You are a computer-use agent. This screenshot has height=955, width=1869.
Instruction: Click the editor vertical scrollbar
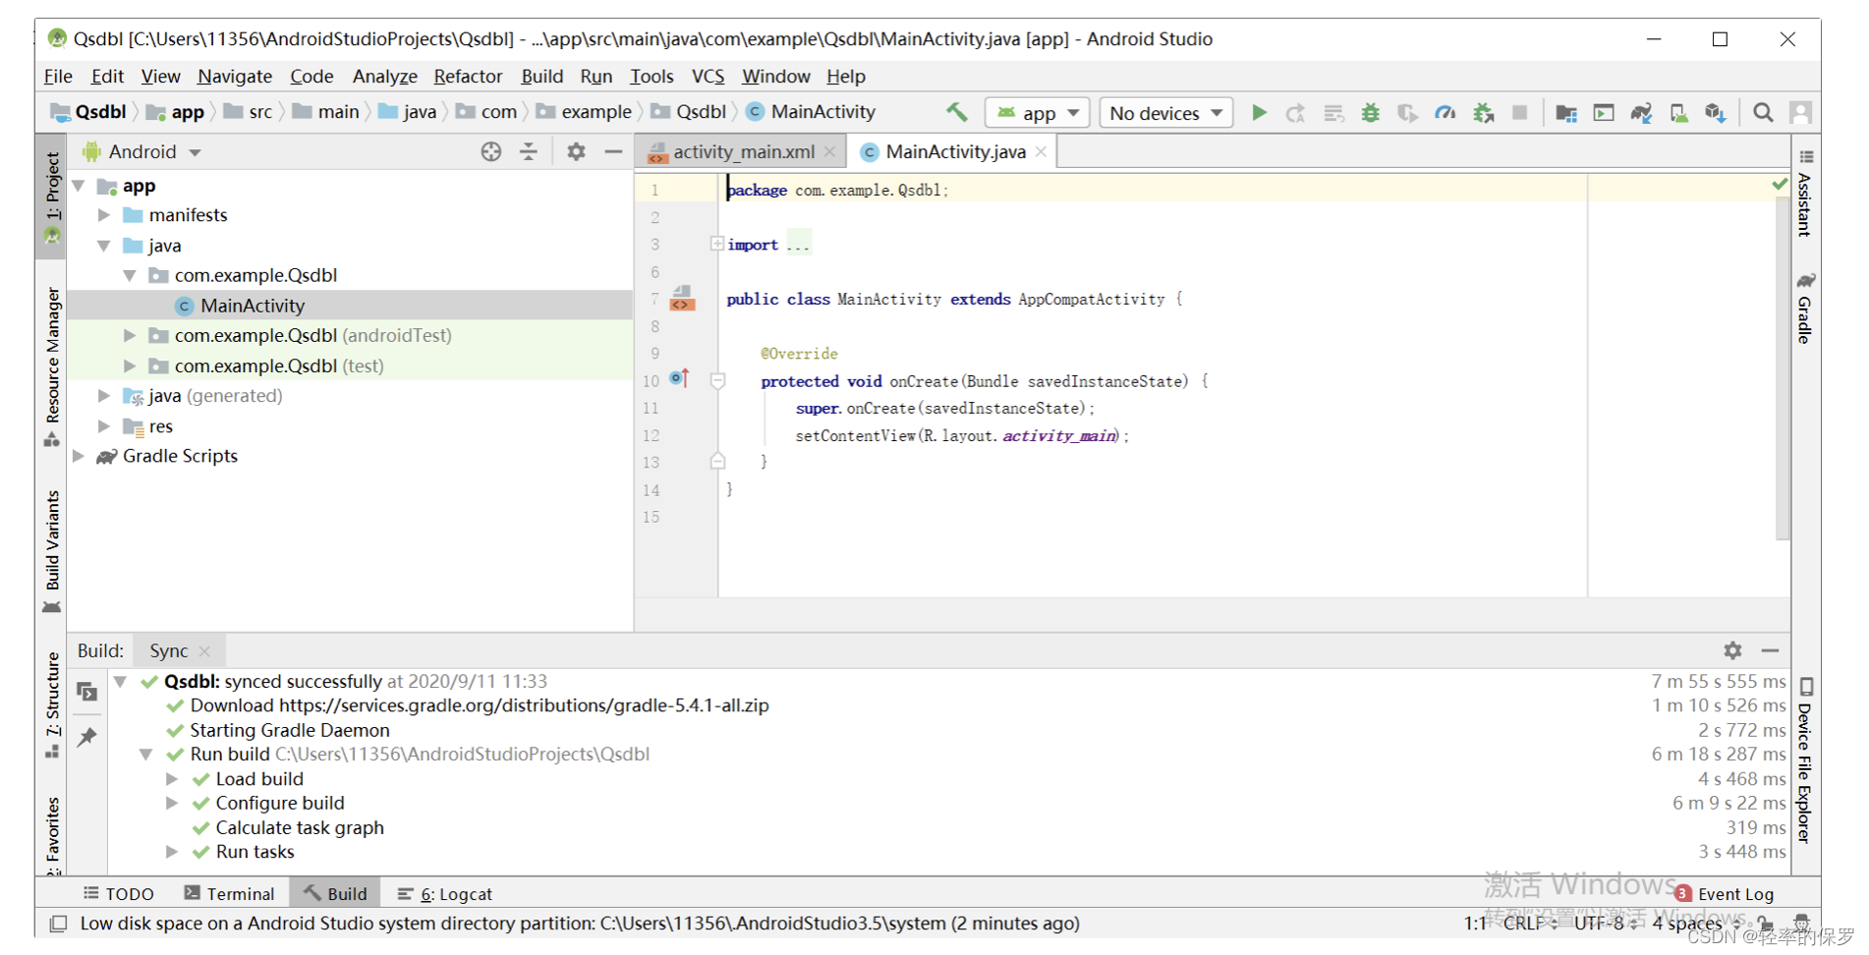[1783, 370]
